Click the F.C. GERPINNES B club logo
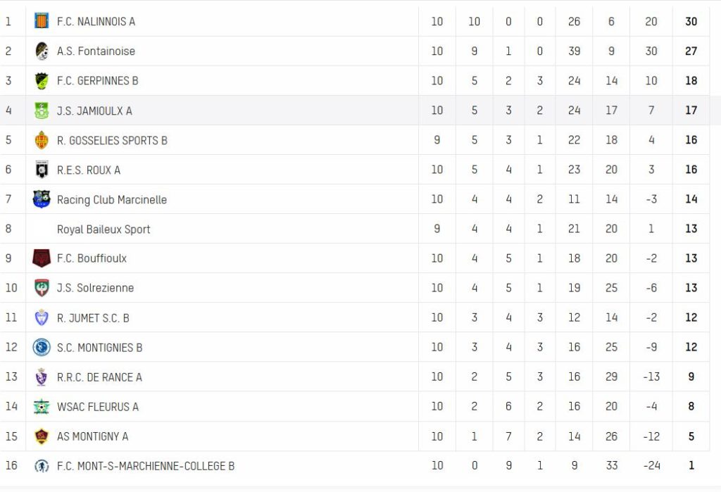This screenshot has height=492, width=721. point(42,81)
